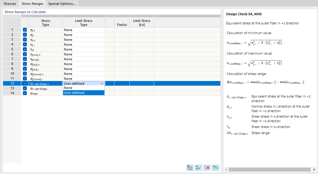Click the deselect all checkboxes icon
Viewport: 318px width, 174px height.
207,168
